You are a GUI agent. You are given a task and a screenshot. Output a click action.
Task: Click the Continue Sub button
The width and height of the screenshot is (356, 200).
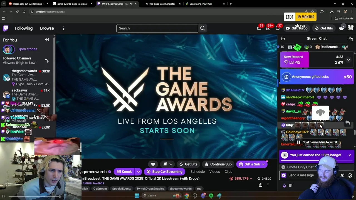point(218,164)
